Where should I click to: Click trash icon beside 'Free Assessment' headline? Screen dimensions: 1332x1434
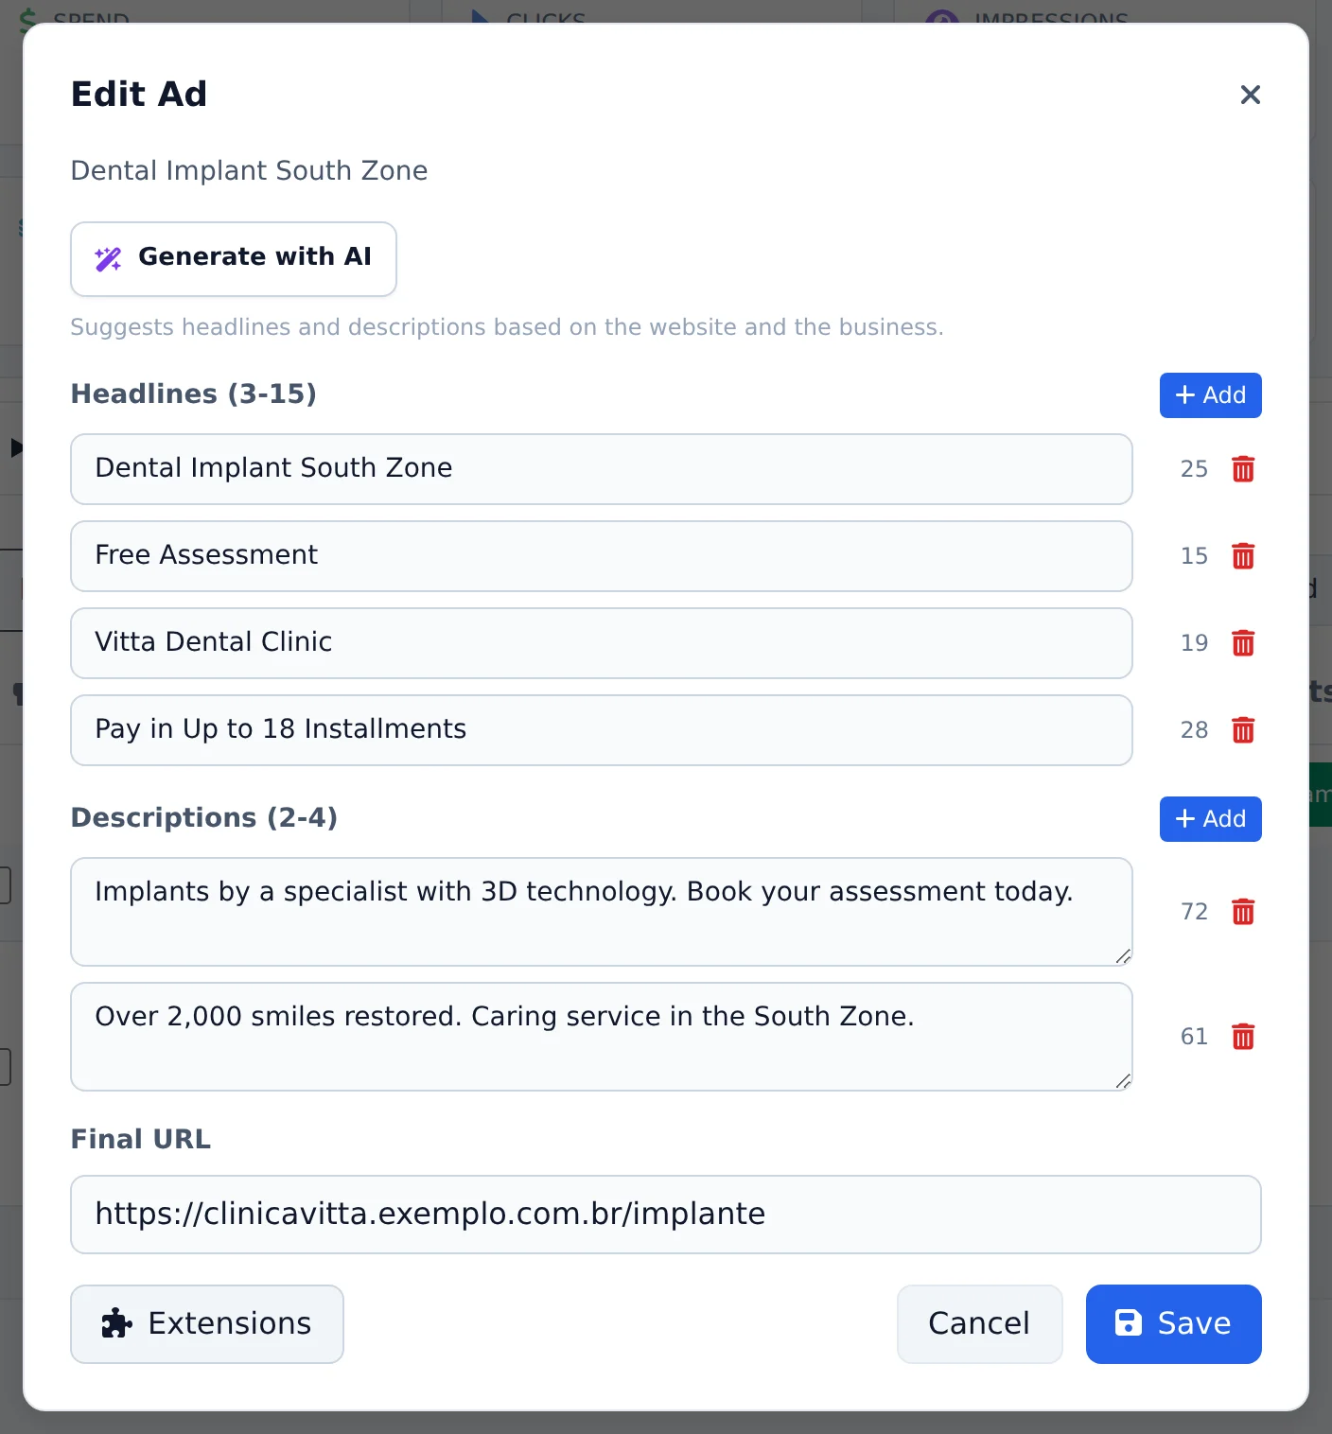pos(1243,556)
